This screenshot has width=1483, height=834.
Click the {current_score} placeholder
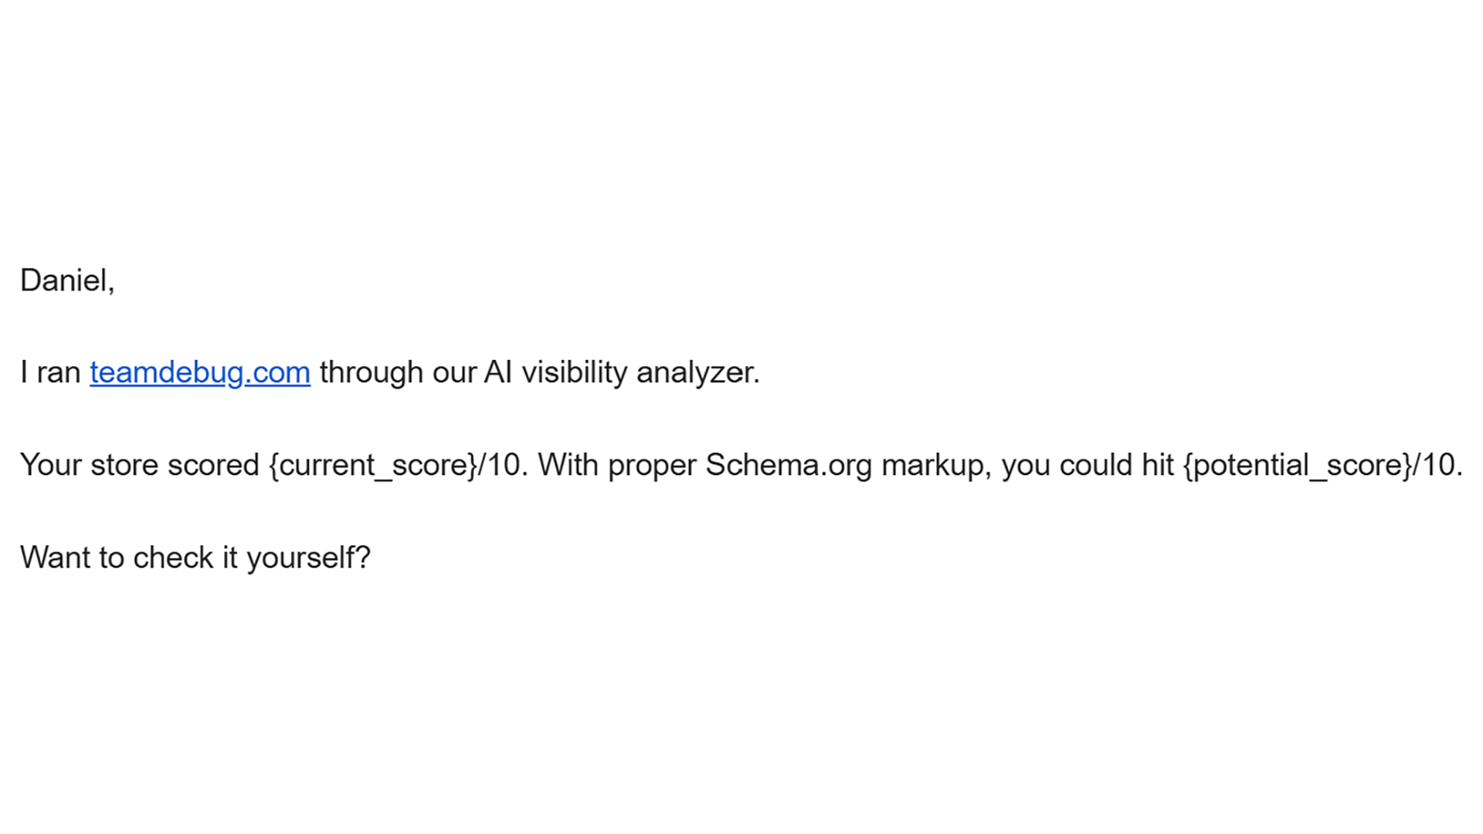point(373,465)
